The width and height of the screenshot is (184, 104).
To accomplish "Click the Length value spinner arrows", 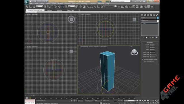I will point(156,45).
